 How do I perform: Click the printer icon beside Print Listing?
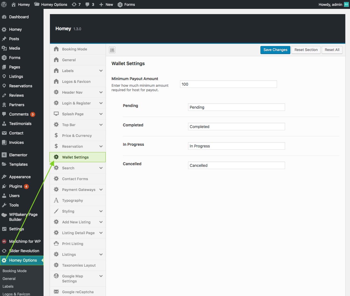pos(56,244)
